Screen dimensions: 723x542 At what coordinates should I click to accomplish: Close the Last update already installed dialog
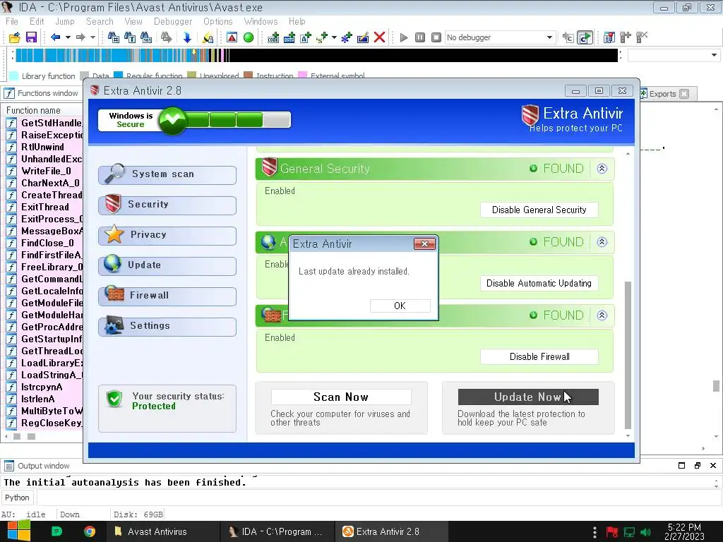pos(424,243)
